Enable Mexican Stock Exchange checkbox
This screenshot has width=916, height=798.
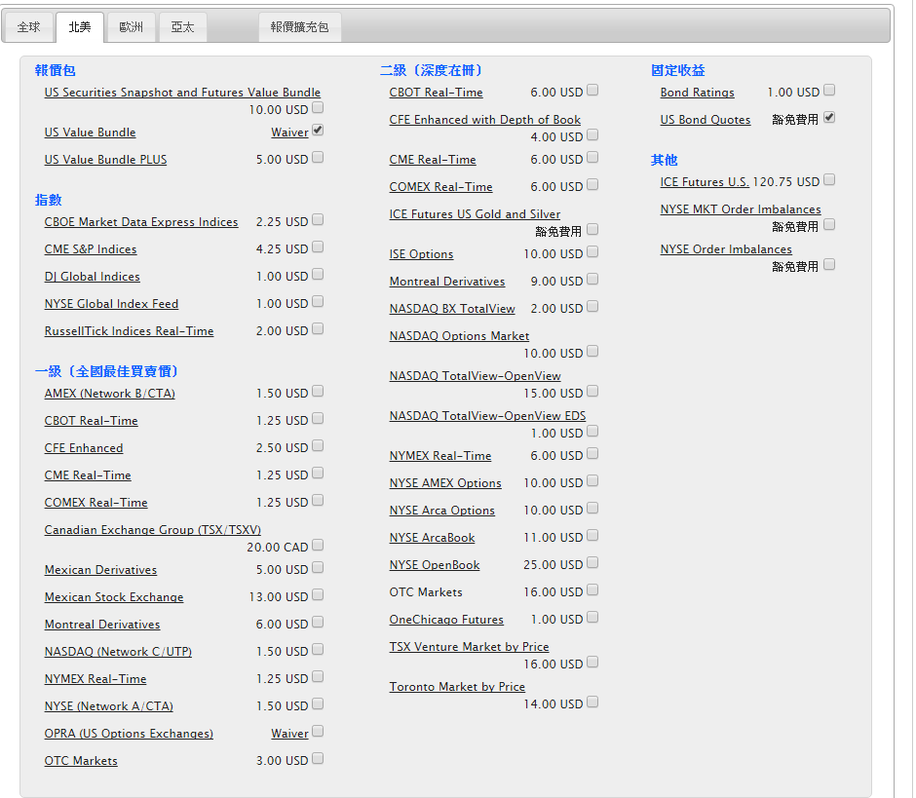318,594
